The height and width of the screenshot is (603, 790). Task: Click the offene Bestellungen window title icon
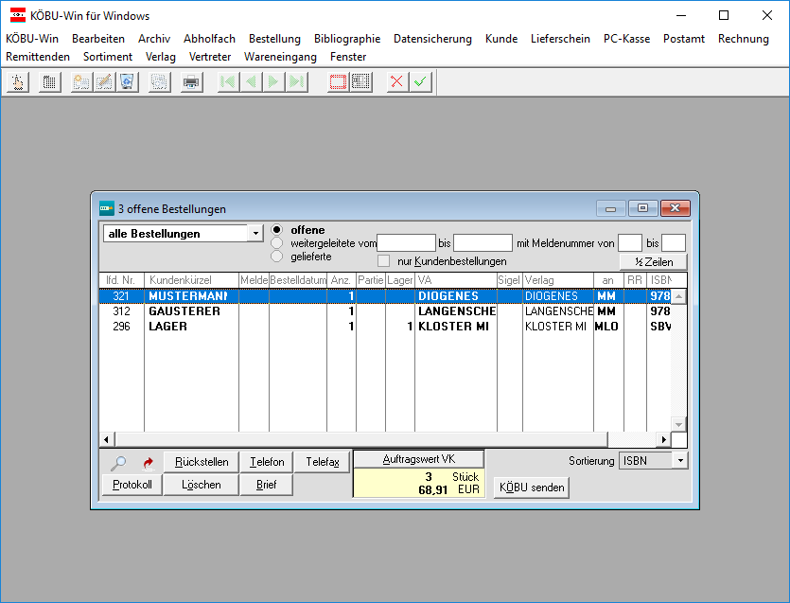[x=106, y=208]
